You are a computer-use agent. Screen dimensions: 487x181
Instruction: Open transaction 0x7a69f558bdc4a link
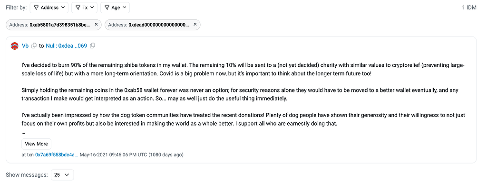pos(57,154)
